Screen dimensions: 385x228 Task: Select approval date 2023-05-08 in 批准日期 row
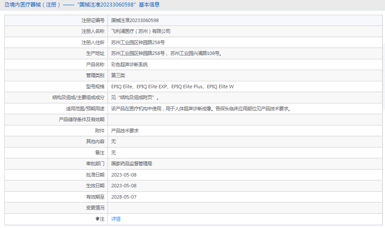(124, 175)
